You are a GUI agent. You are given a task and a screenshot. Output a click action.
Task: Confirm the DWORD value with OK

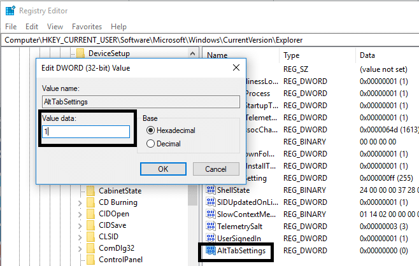(x=163, y=169)
